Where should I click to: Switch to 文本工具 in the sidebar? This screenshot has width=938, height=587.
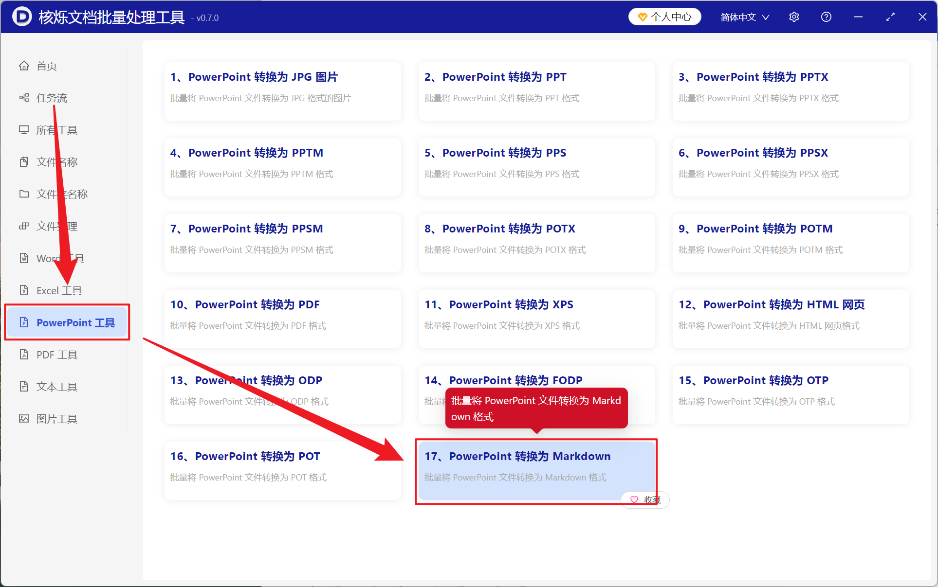pyautogui.click(x=57, y=387)
